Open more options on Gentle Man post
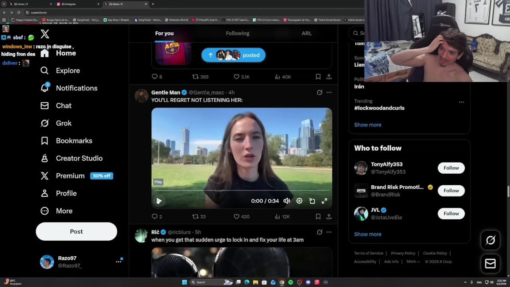 pyautogui.click(x=329, y=92)
